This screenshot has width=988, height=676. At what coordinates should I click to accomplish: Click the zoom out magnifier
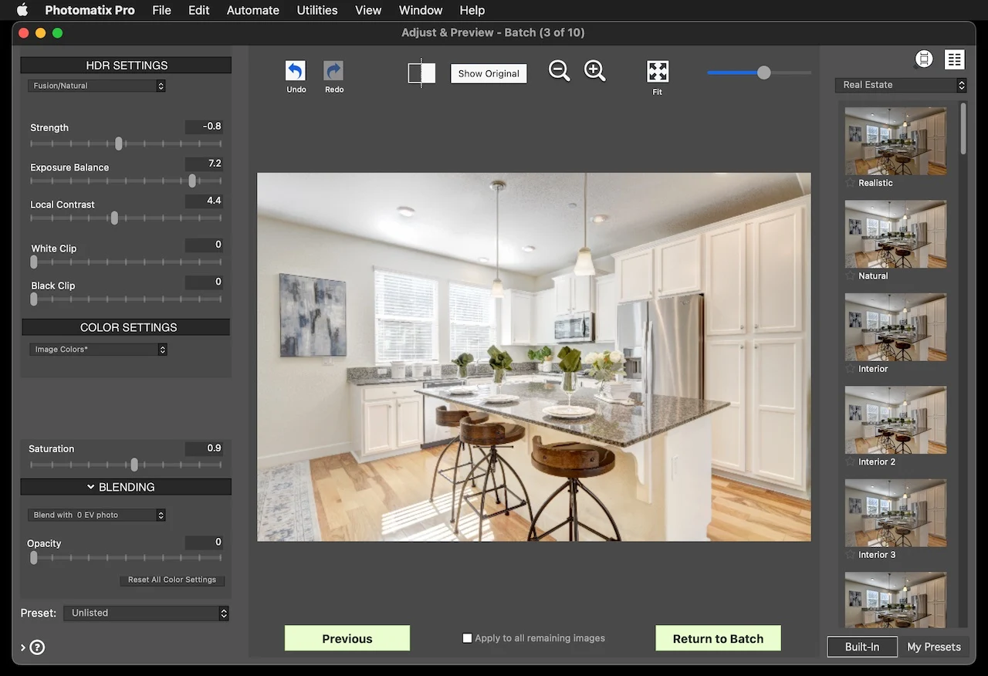(x=560, y=71)
